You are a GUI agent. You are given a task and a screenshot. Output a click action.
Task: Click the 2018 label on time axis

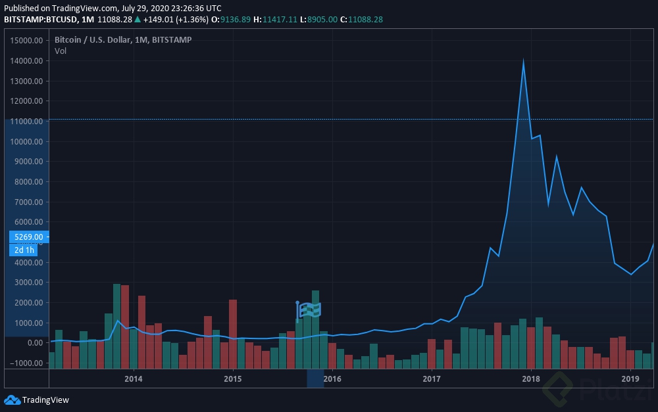coord(531,379)
